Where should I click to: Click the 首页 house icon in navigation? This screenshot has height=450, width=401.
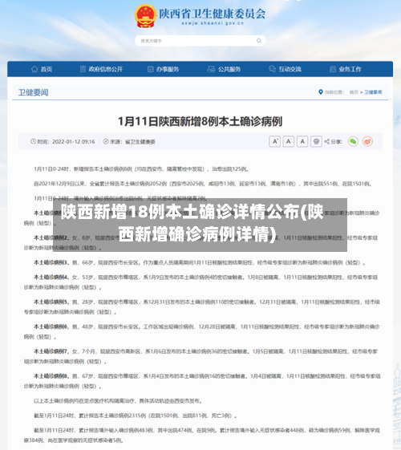(x=34, y=69)
